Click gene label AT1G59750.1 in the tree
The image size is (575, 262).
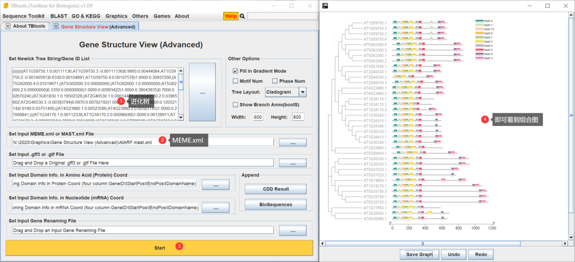coord(375,23)
